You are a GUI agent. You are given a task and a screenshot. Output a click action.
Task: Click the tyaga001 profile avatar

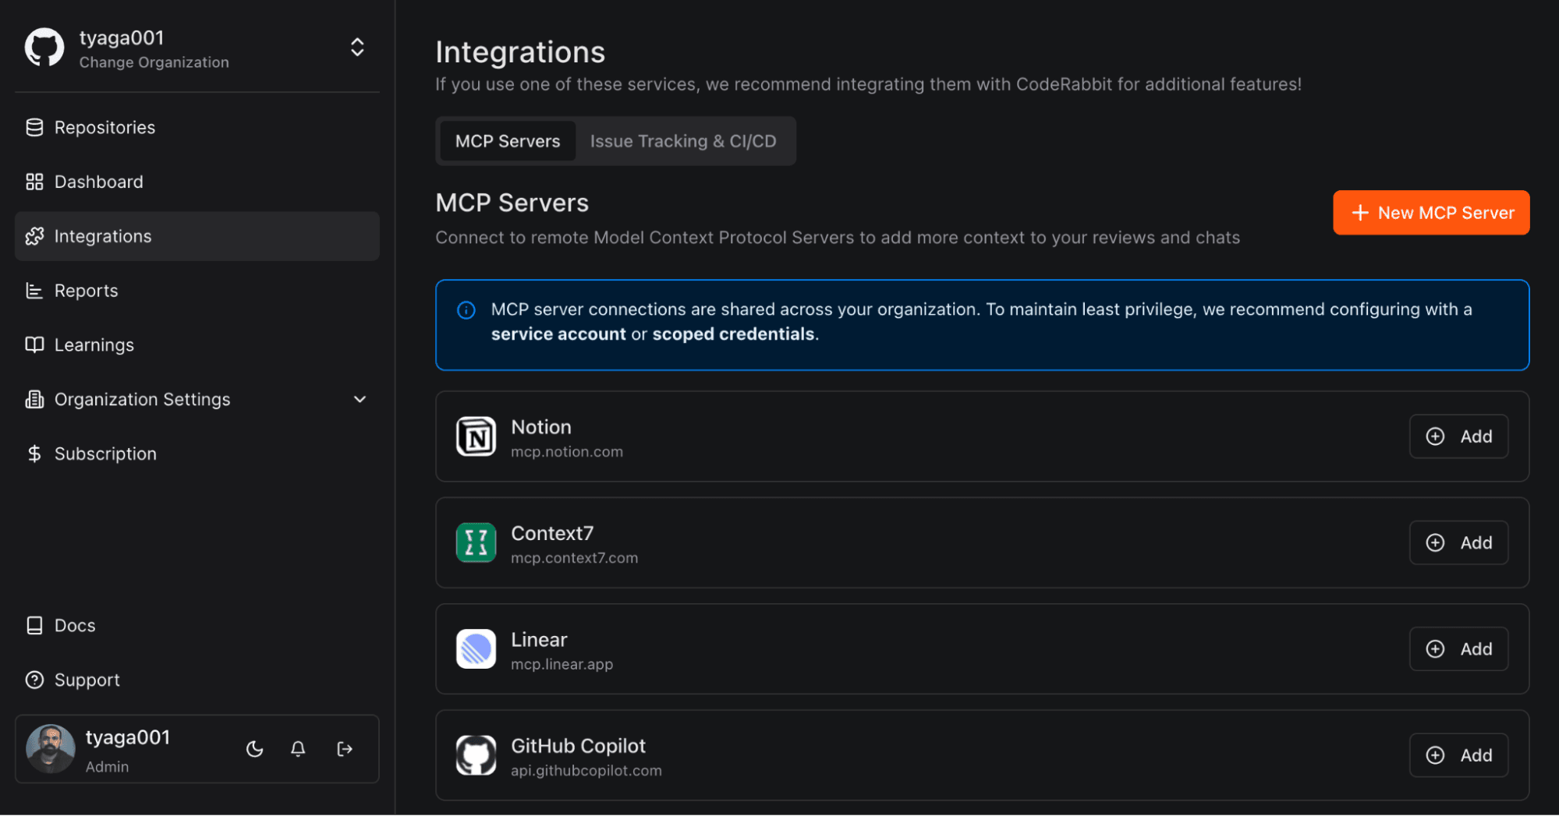(x=51, y=749)
